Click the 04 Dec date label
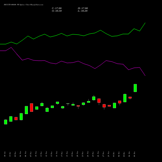 [129, 154]
